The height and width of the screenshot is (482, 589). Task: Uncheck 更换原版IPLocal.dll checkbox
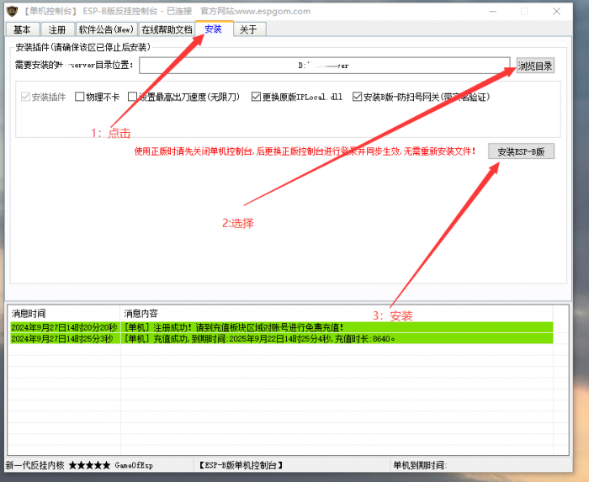[257, 97]
